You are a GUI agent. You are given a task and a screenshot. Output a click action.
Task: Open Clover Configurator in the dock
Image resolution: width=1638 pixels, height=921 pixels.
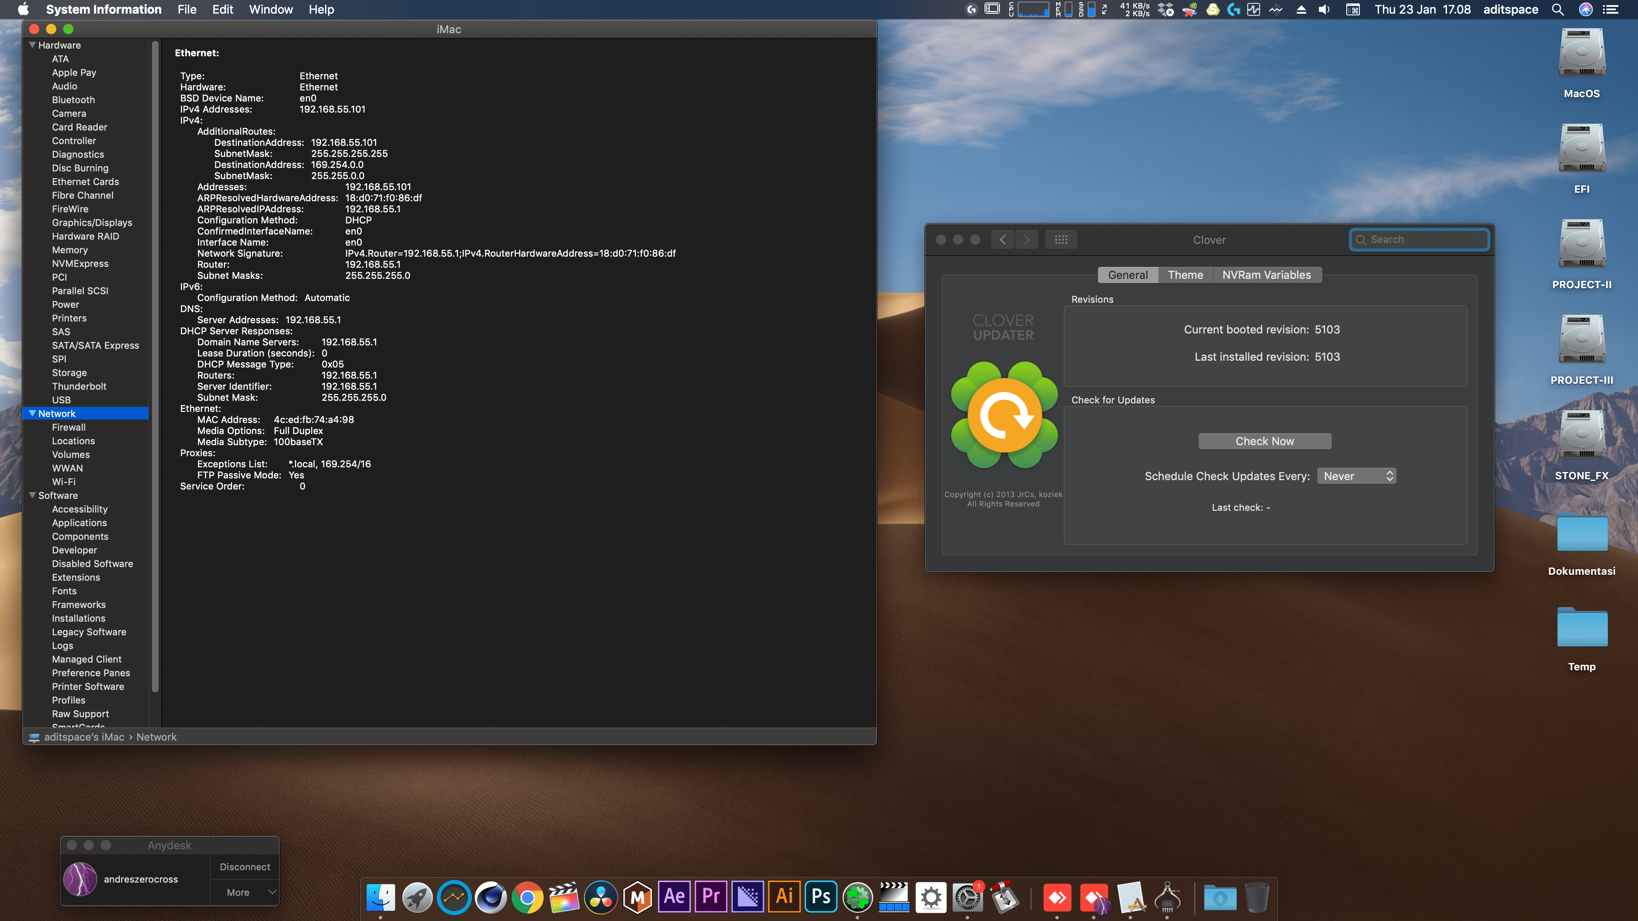tap(858, 898)
